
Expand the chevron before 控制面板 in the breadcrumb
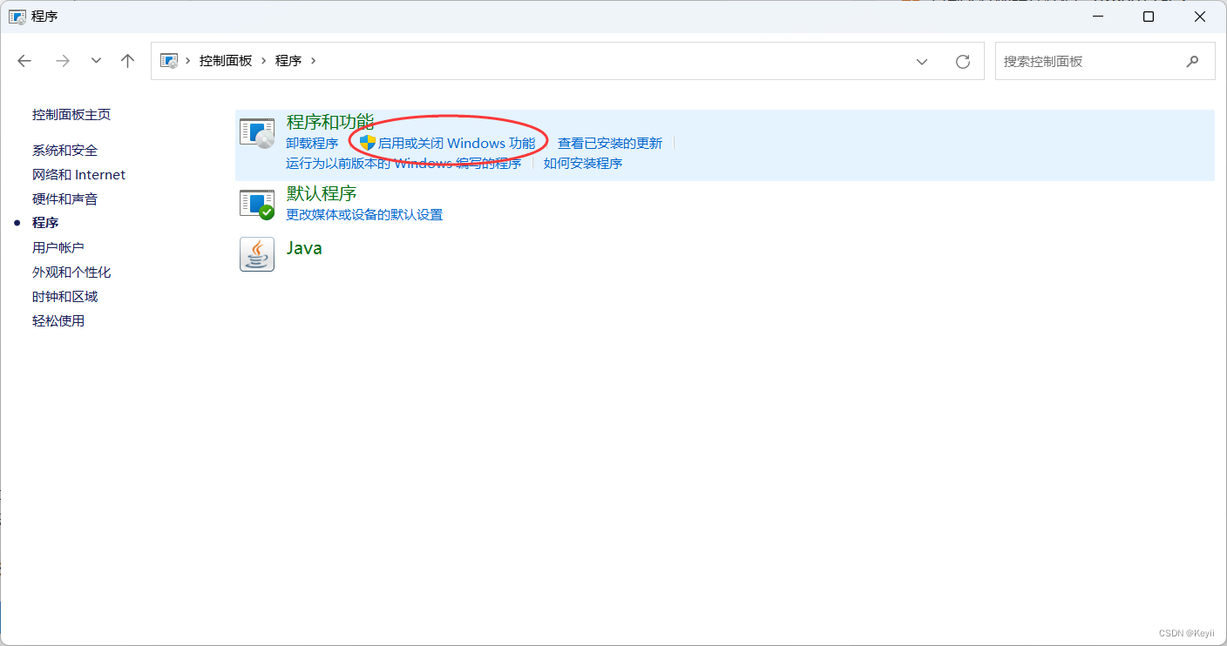[188, 61]
